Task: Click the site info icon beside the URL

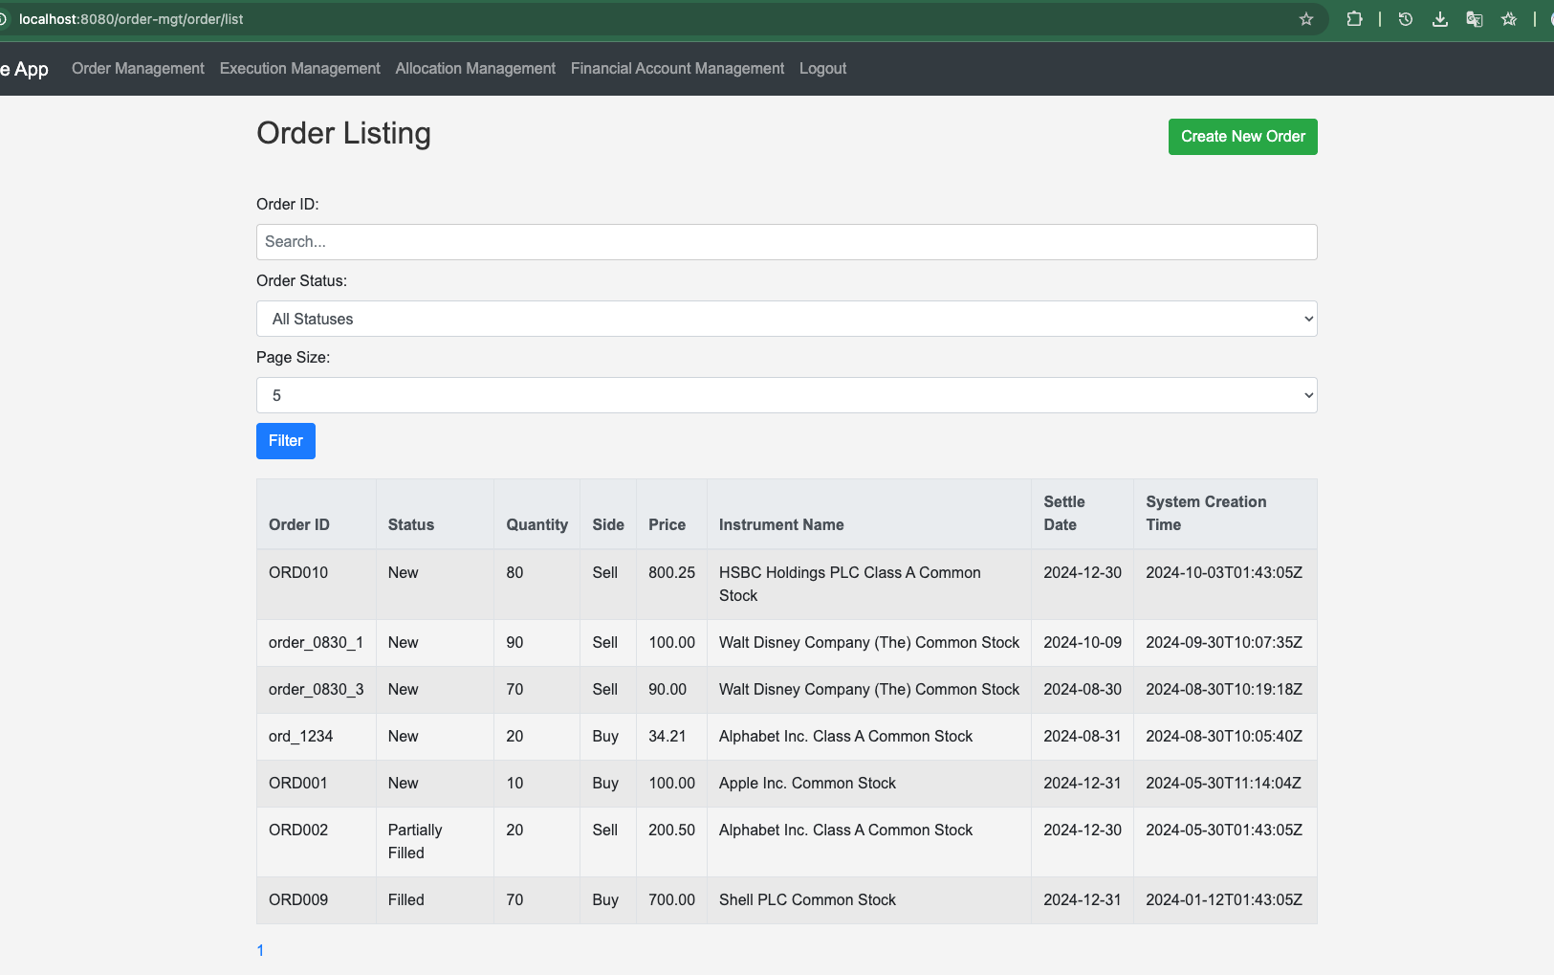Action: [3, 19]
